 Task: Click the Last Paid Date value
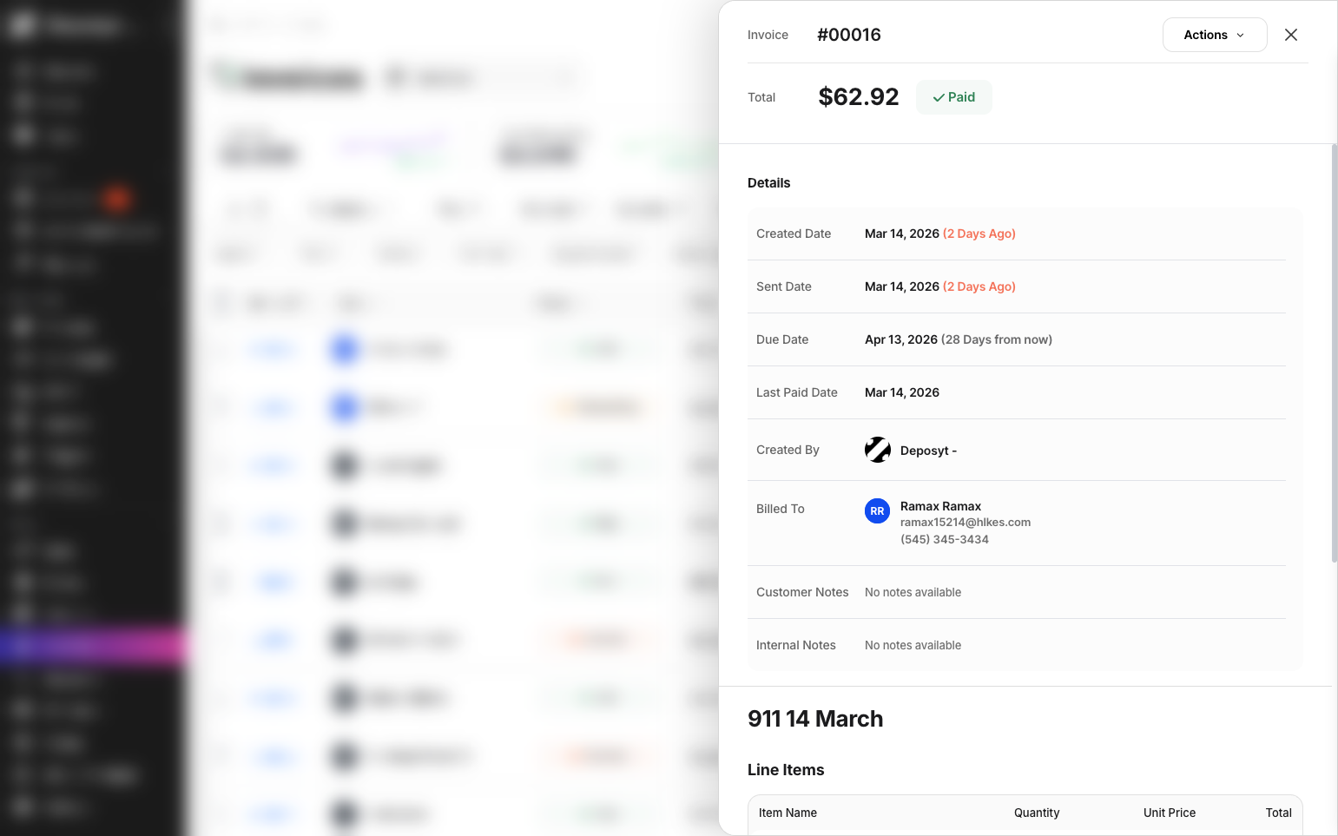click(902, 392)
